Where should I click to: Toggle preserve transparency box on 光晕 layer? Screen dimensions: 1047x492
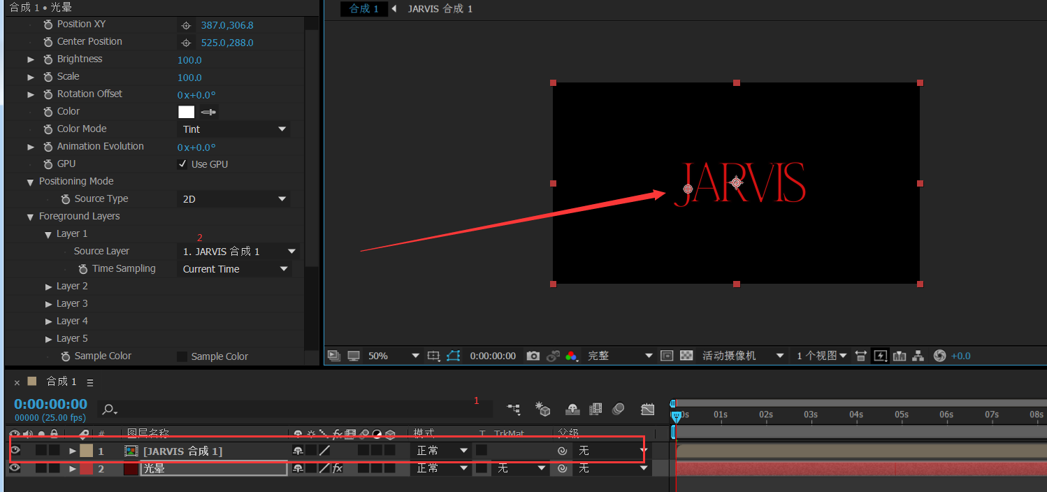pos(481,468)
